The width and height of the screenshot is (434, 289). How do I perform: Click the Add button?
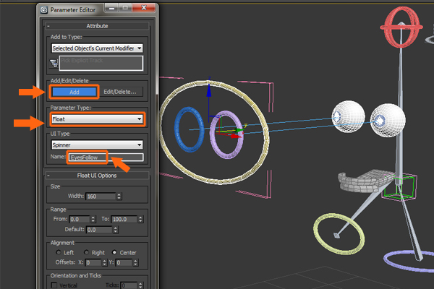(x=75, y=92)
